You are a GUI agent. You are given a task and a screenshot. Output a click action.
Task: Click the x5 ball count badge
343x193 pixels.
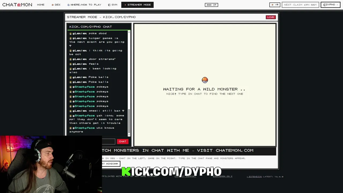click(x=275, y=5)
